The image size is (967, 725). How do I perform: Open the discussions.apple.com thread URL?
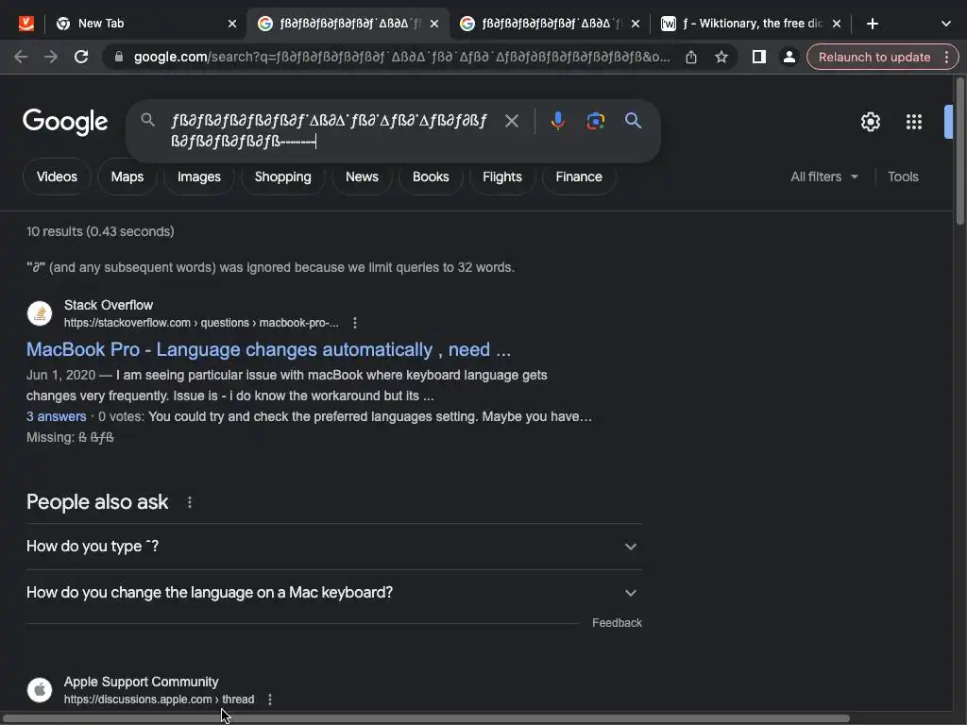pos(159,700)
